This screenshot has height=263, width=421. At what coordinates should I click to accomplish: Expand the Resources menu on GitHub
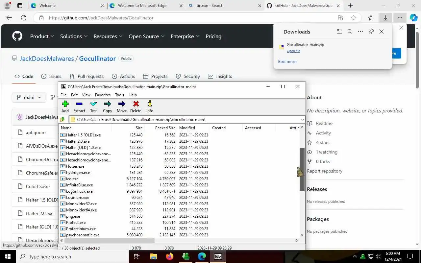108,36
